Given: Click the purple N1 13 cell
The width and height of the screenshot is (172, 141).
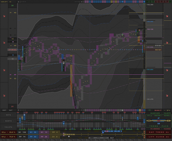Looking at the screenshot, I should pos(44,132).
